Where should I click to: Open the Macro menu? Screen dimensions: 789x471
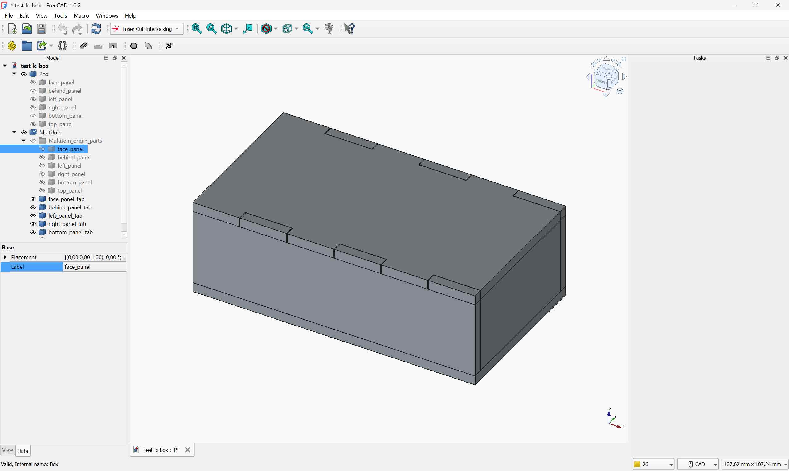81,15
